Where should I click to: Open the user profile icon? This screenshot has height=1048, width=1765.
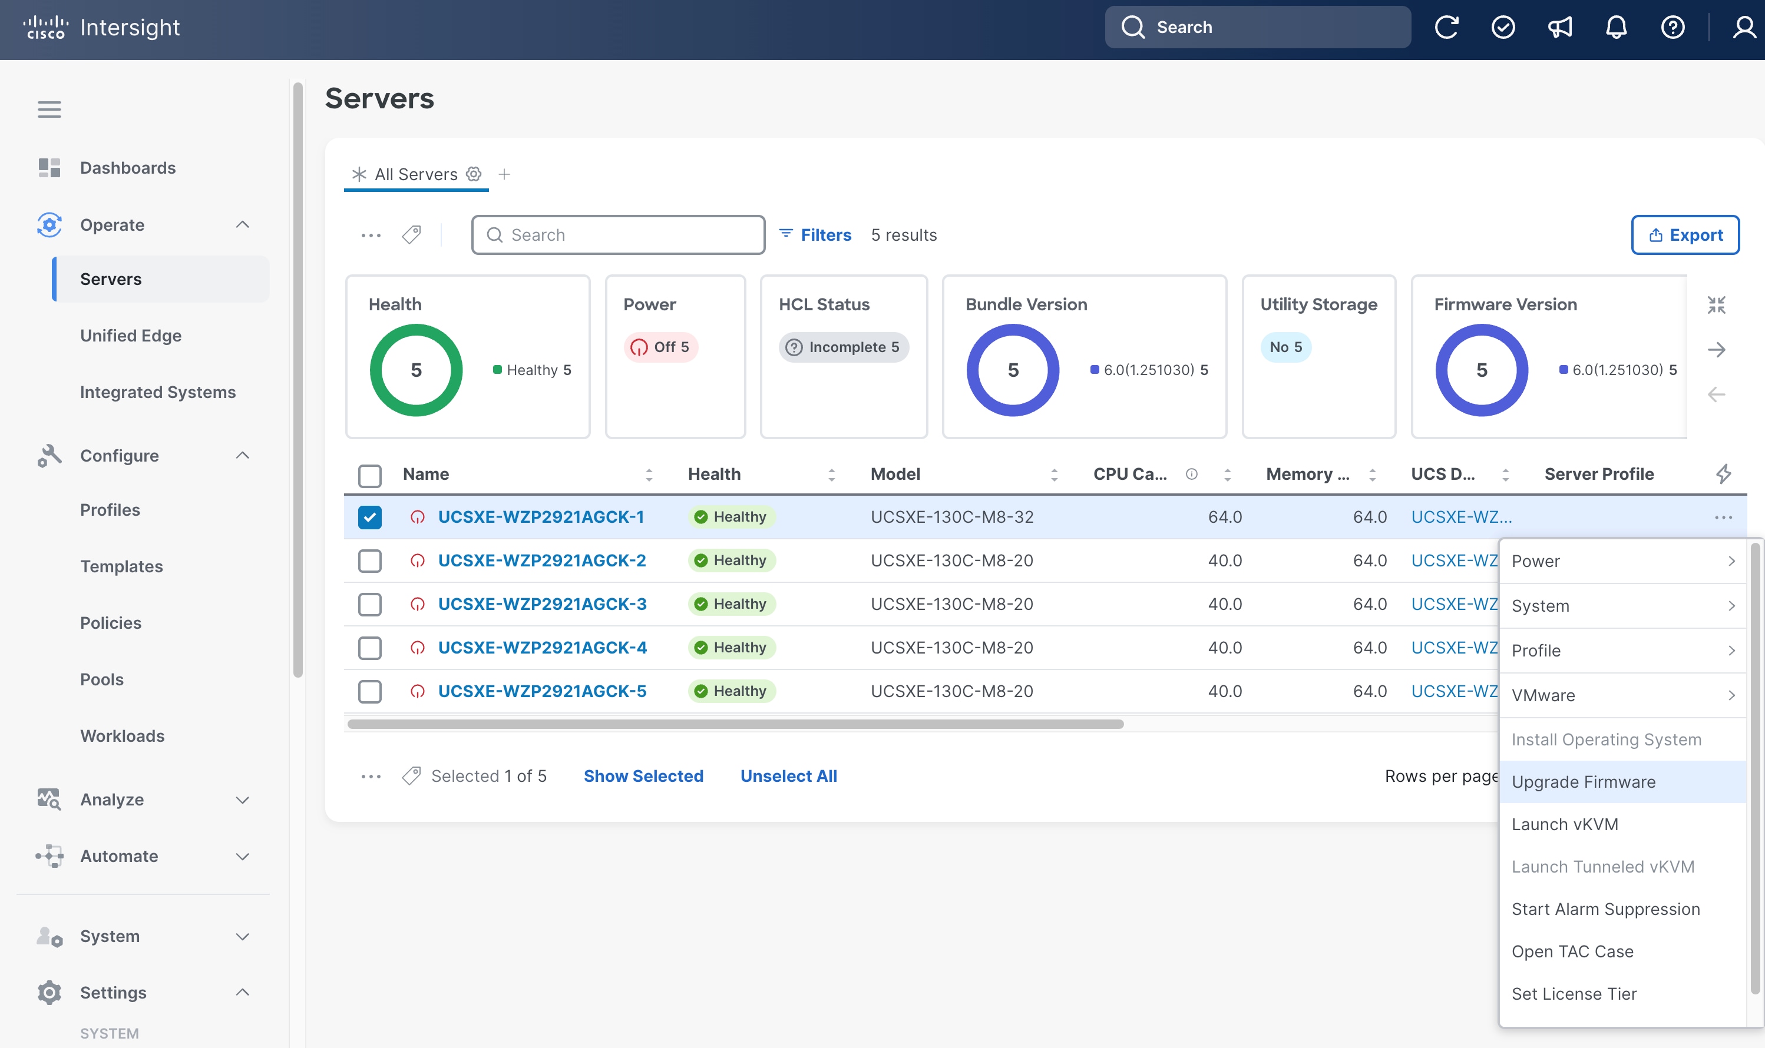pyautogui.click(x=1744, y=28)
